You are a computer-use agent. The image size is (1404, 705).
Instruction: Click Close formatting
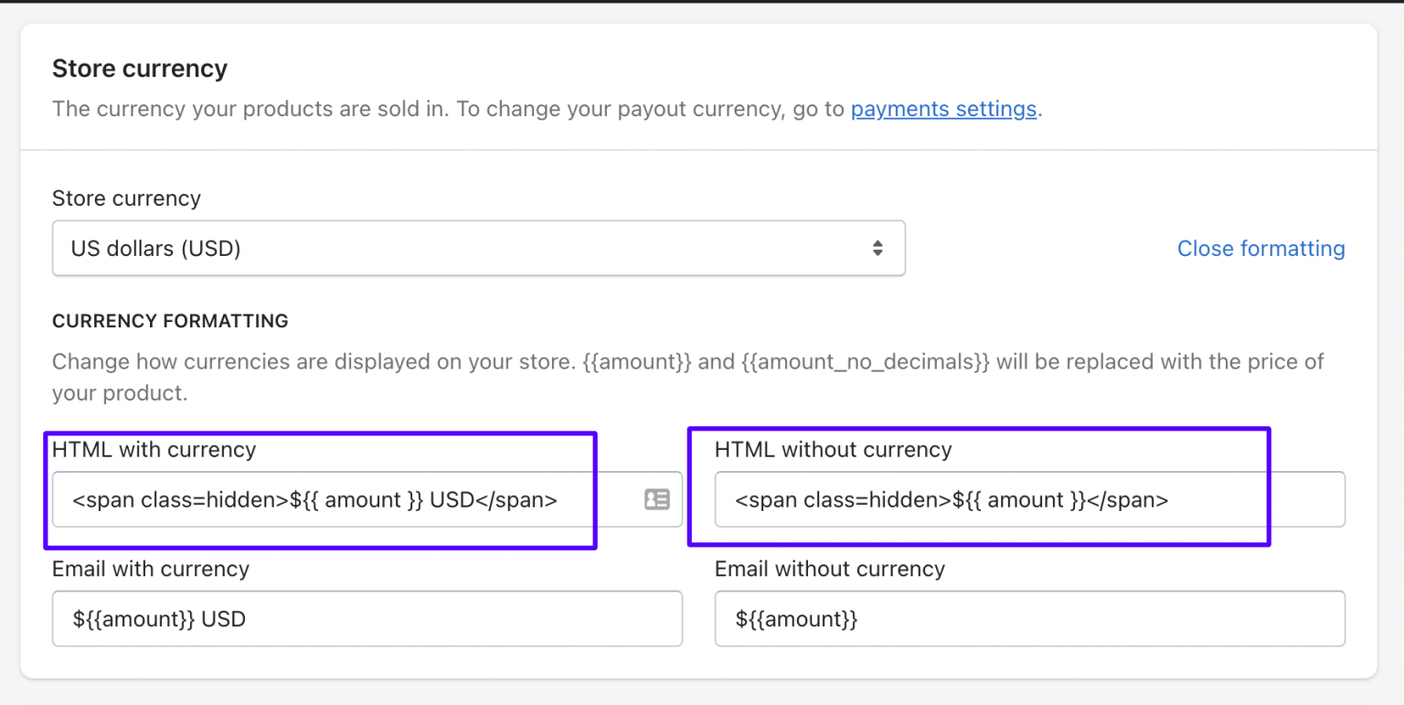click(1260, 248)
